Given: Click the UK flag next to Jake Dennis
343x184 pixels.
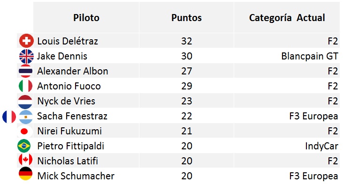Looking at the screenshot, I should click(x=26, y=56).
